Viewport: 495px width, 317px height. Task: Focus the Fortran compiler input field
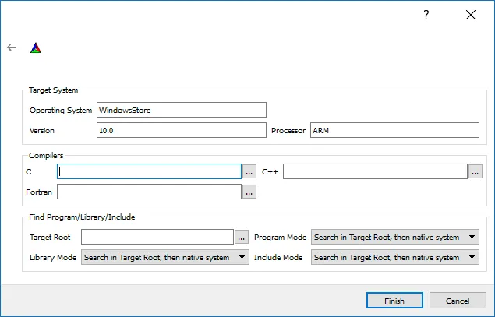click(x=149, y=191)
